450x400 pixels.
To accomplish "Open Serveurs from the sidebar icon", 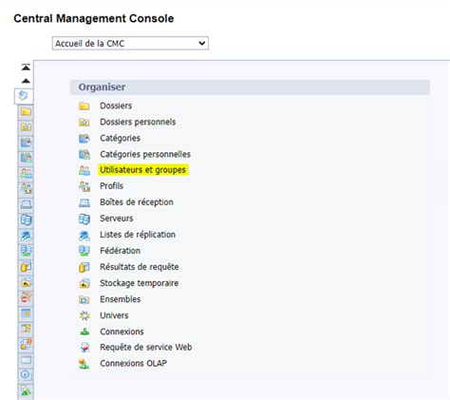I will [26, 219].
